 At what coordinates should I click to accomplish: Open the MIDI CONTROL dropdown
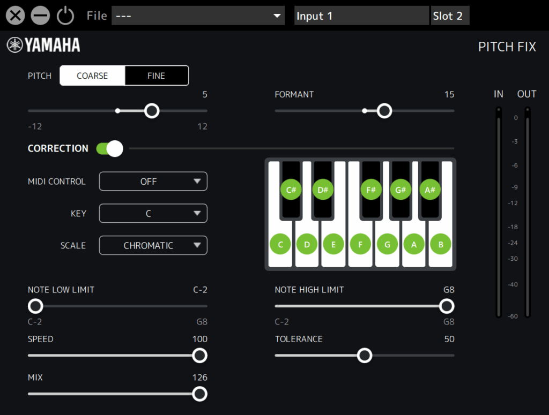pos(153,182)
